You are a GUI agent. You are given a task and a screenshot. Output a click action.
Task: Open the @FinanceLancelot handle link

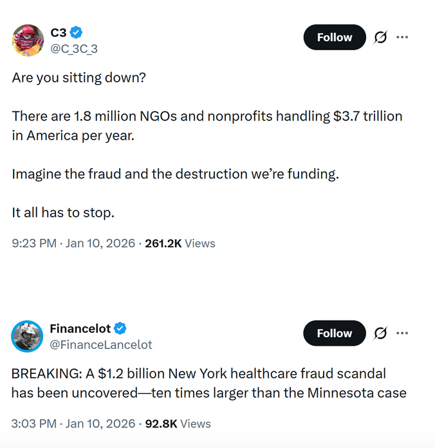101,344
